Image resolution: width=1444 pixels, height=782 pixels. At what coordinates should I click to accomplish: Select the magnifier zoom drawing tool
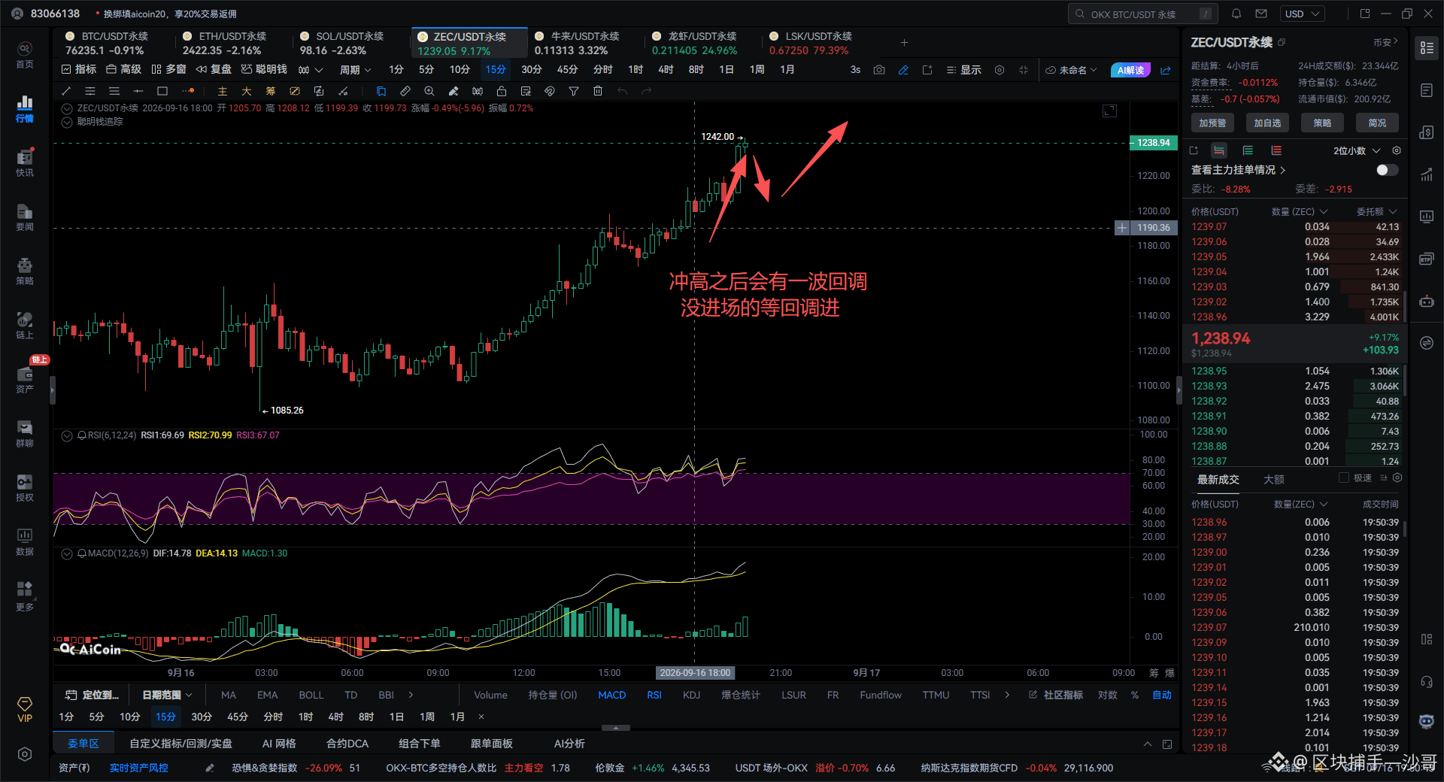429,91
